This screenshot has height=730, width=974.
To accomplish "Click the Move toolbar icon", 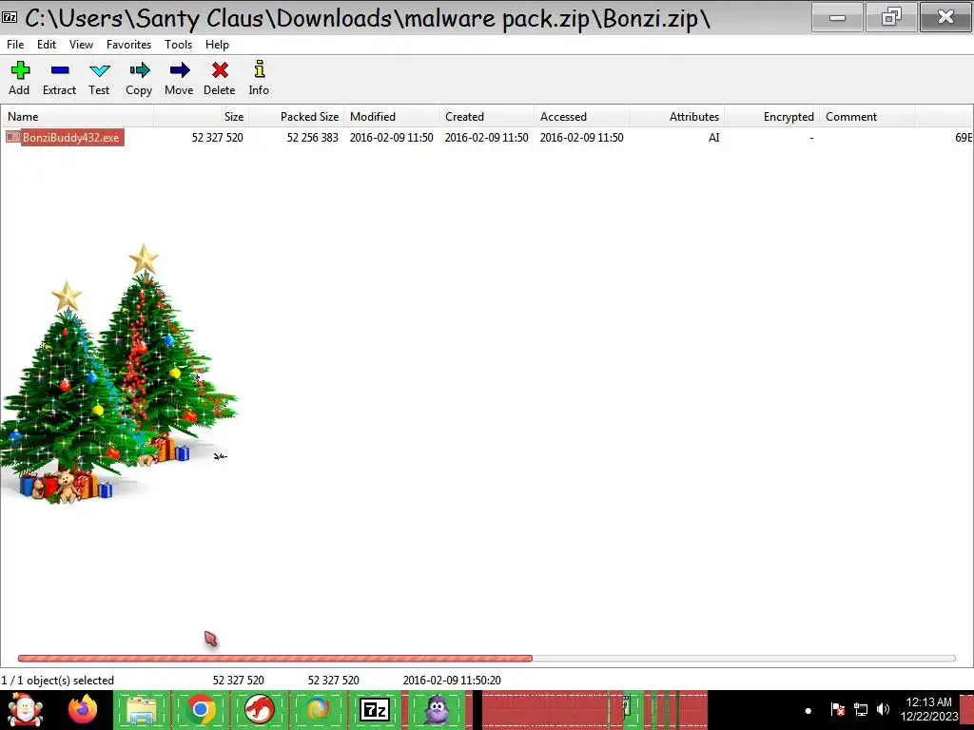I will pos(179,78).
